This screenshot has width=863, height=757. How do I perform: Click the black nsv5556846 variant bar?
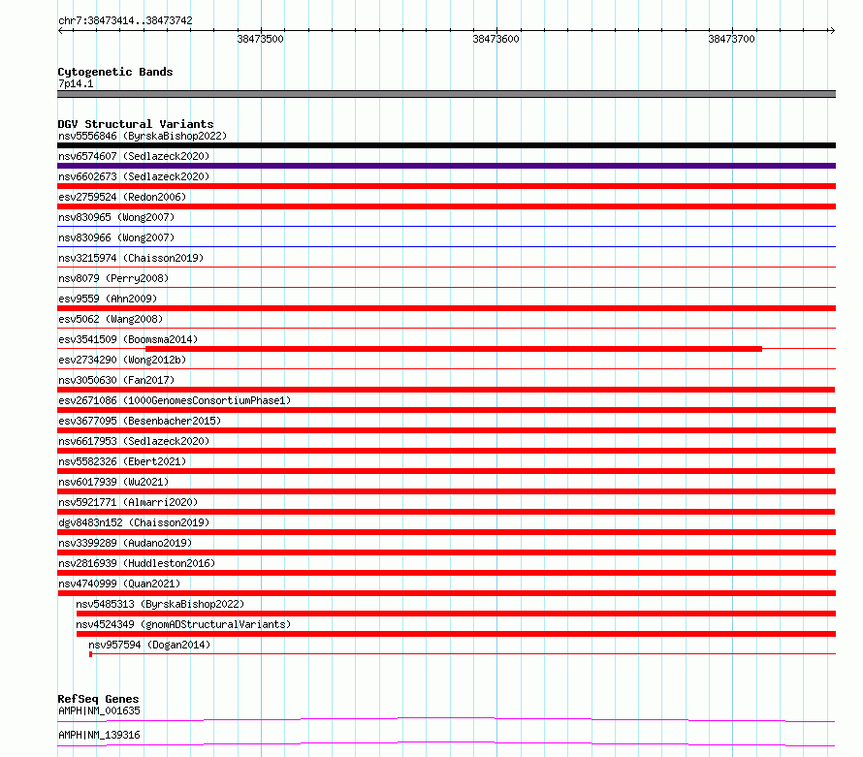pyautogui.click(x=446, y=145)
